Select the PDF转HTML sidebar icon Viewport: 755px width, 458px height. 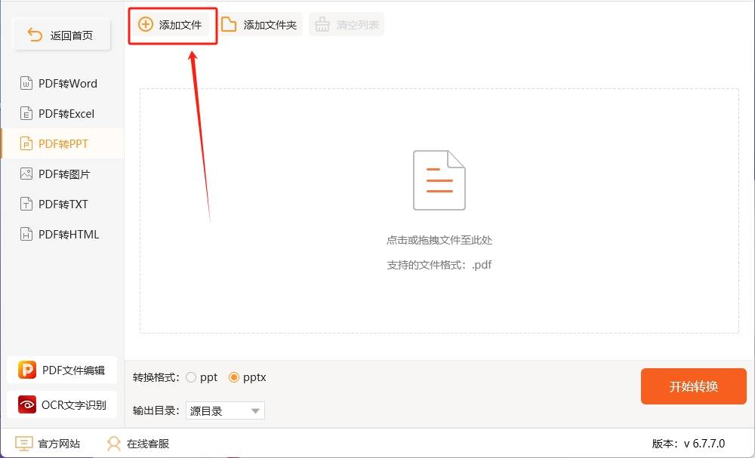(28, 234)
